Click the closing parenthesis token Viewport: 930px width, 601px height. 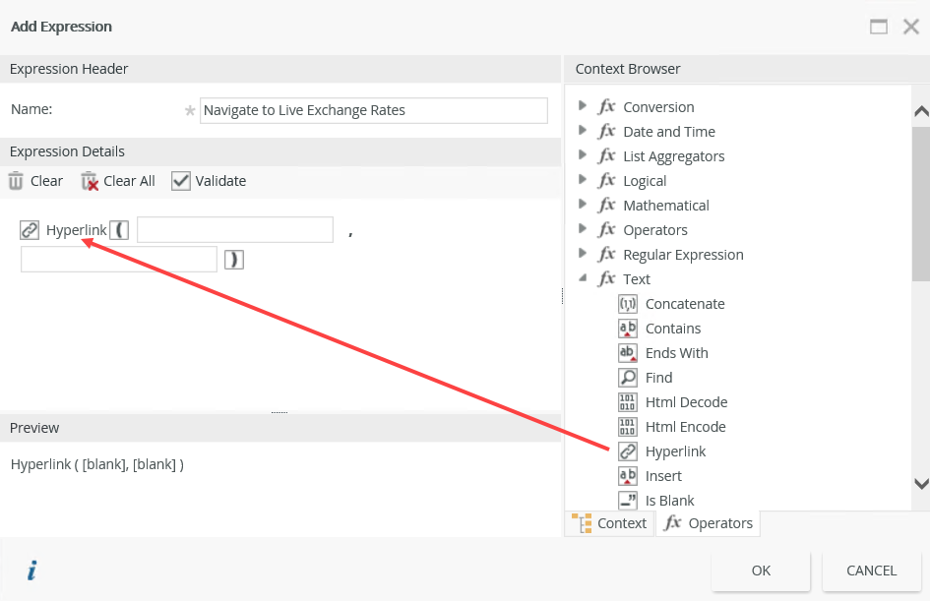coord(234,260)
